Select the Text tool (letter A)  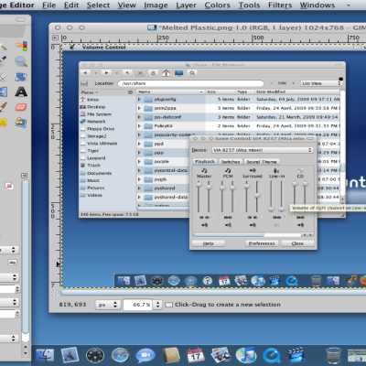tap(21, 91)
